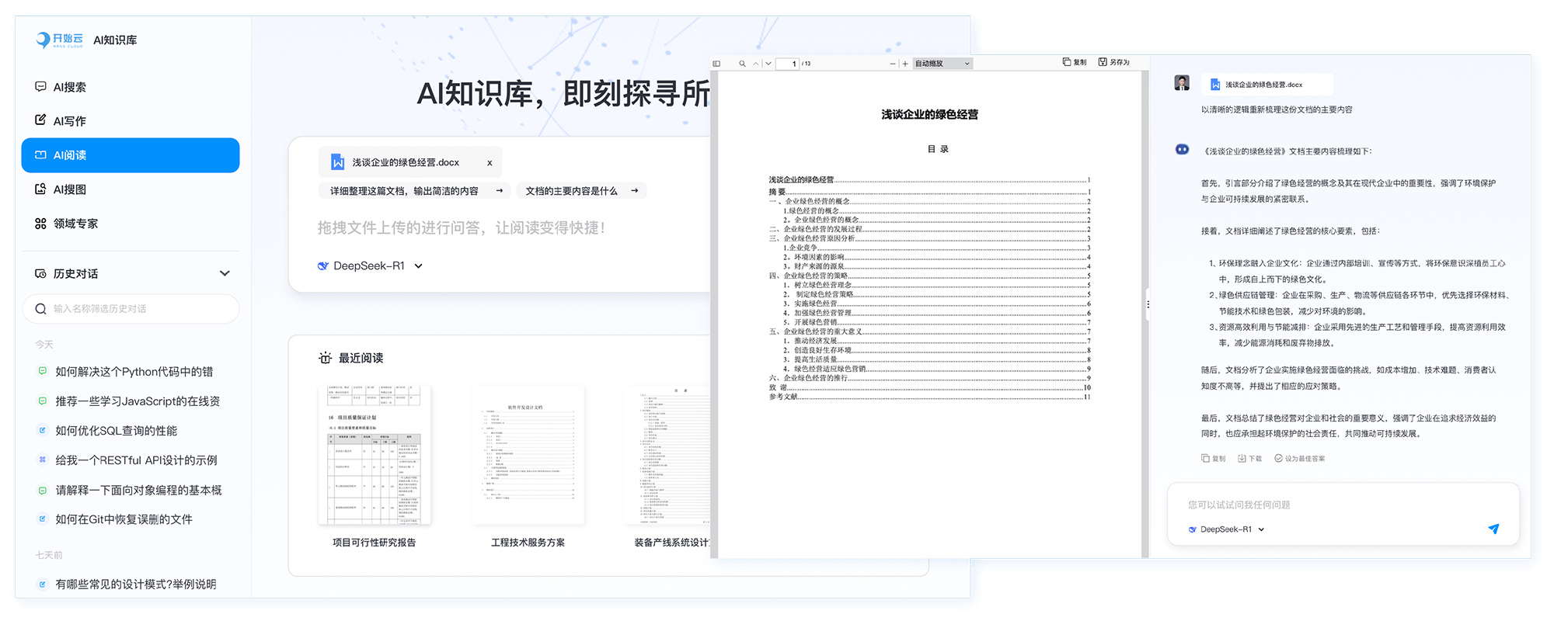Send message with the paper plane icon
Viewport: 1554px width, 621px height.
[1493, 529]
